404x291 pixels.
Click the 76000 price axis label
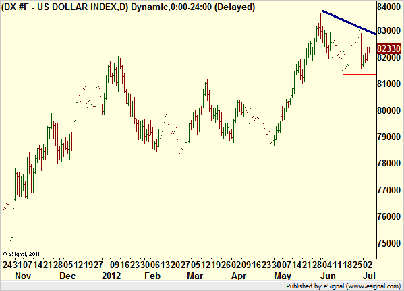(388, 216)
